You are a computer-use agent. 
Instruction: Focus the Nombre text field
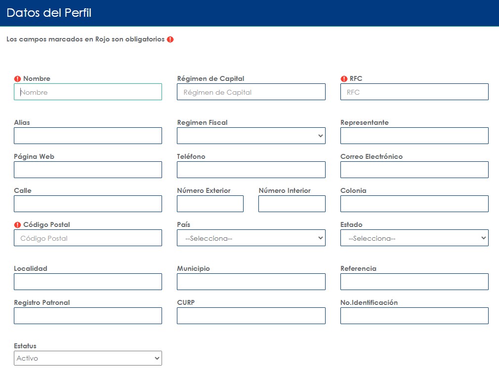point(87,92)
